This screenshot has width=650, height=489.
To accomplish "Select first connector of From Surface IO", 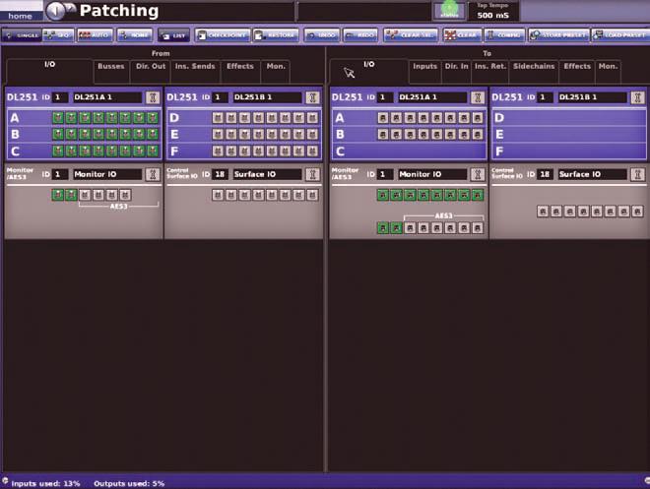I will coord(218,195).
